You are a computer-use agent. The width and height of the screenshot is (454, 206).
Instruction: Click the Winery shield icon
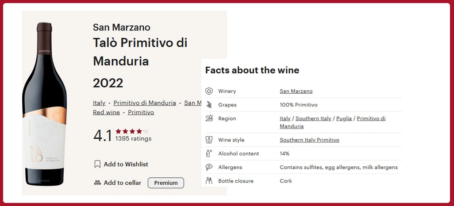coord(209,91)
